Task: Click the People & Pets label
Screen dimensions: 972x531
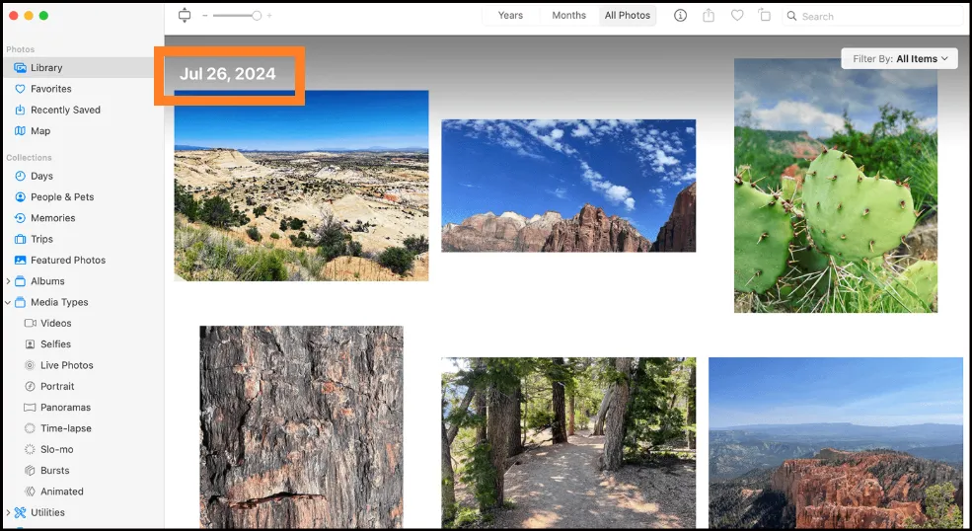Action: (62, 197)
